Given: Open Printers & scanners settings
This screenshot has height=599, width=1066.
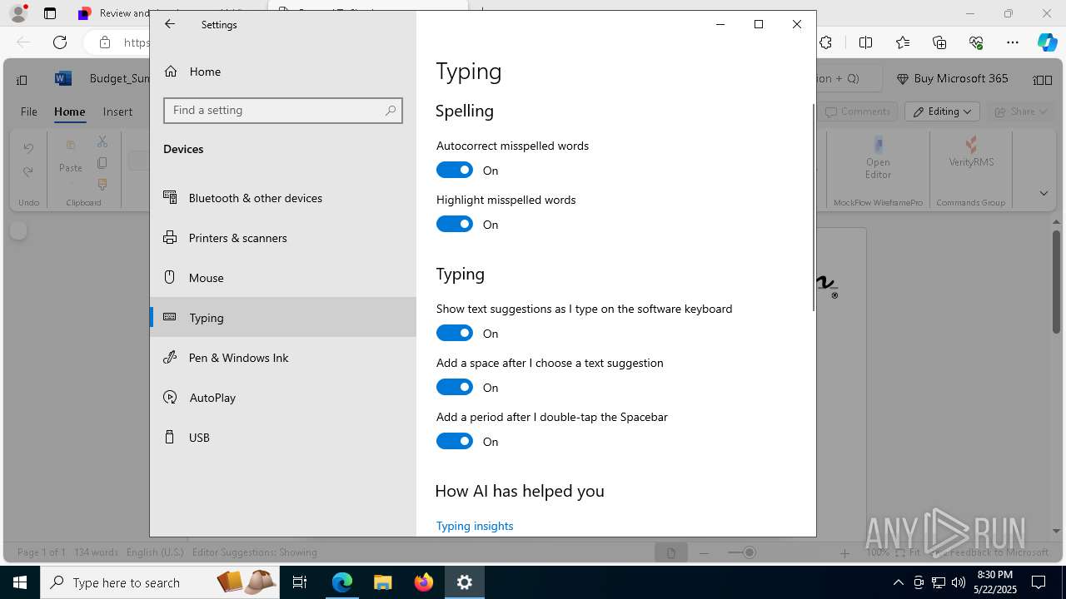Looking at the screenshot, I should point(283,238).
